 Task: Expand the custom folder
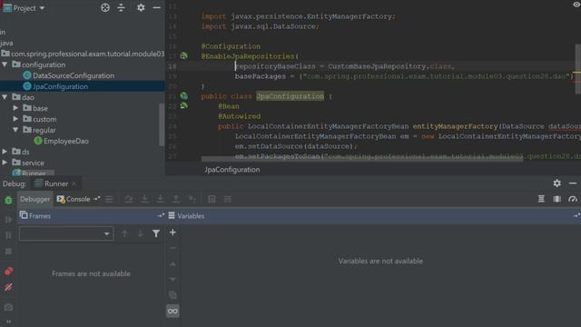click(x=15, y=119)
